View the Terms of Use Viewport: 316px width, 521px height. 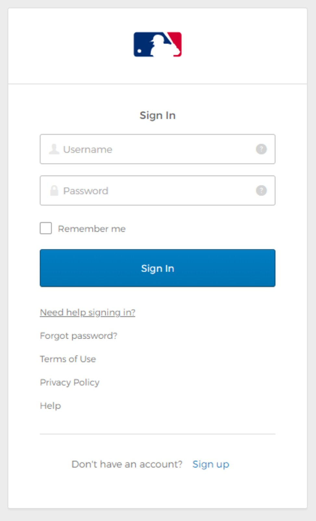pyautogui.click(x=68, y=359)
